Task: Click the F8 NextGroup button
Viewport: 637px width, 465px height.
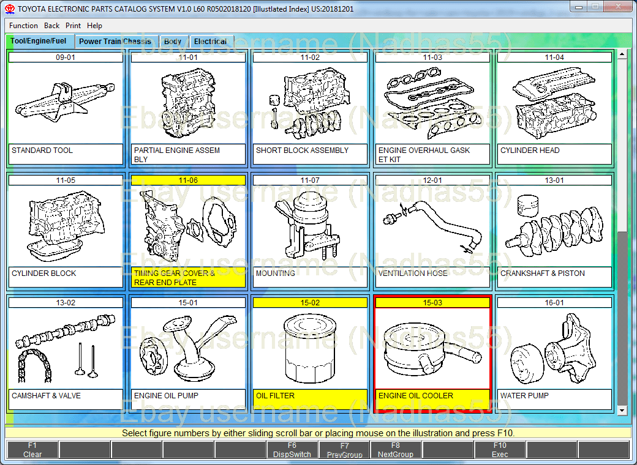Action: click(x=396, y=450)
